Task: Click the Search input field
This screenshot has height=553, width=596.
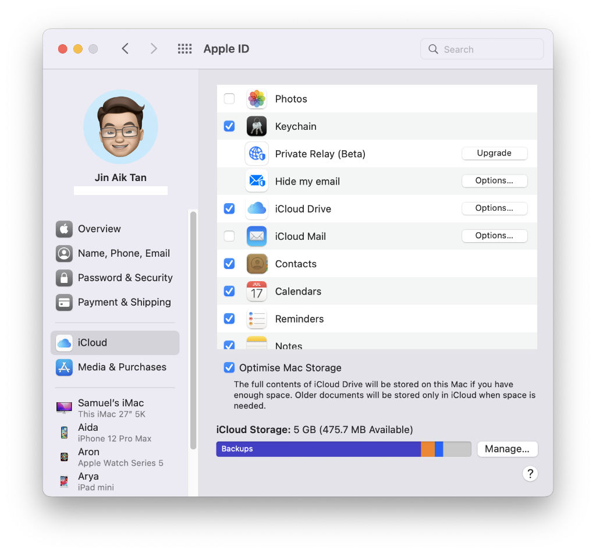Action: (482, 49)
